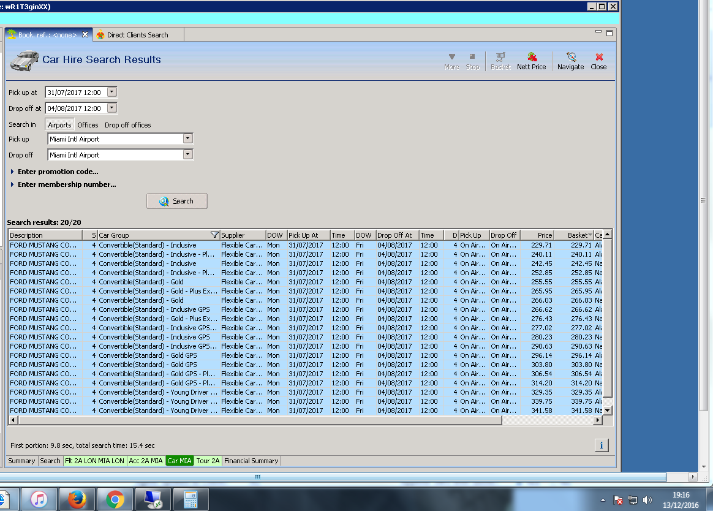Select the row priced 229.71

pos(306,245)
